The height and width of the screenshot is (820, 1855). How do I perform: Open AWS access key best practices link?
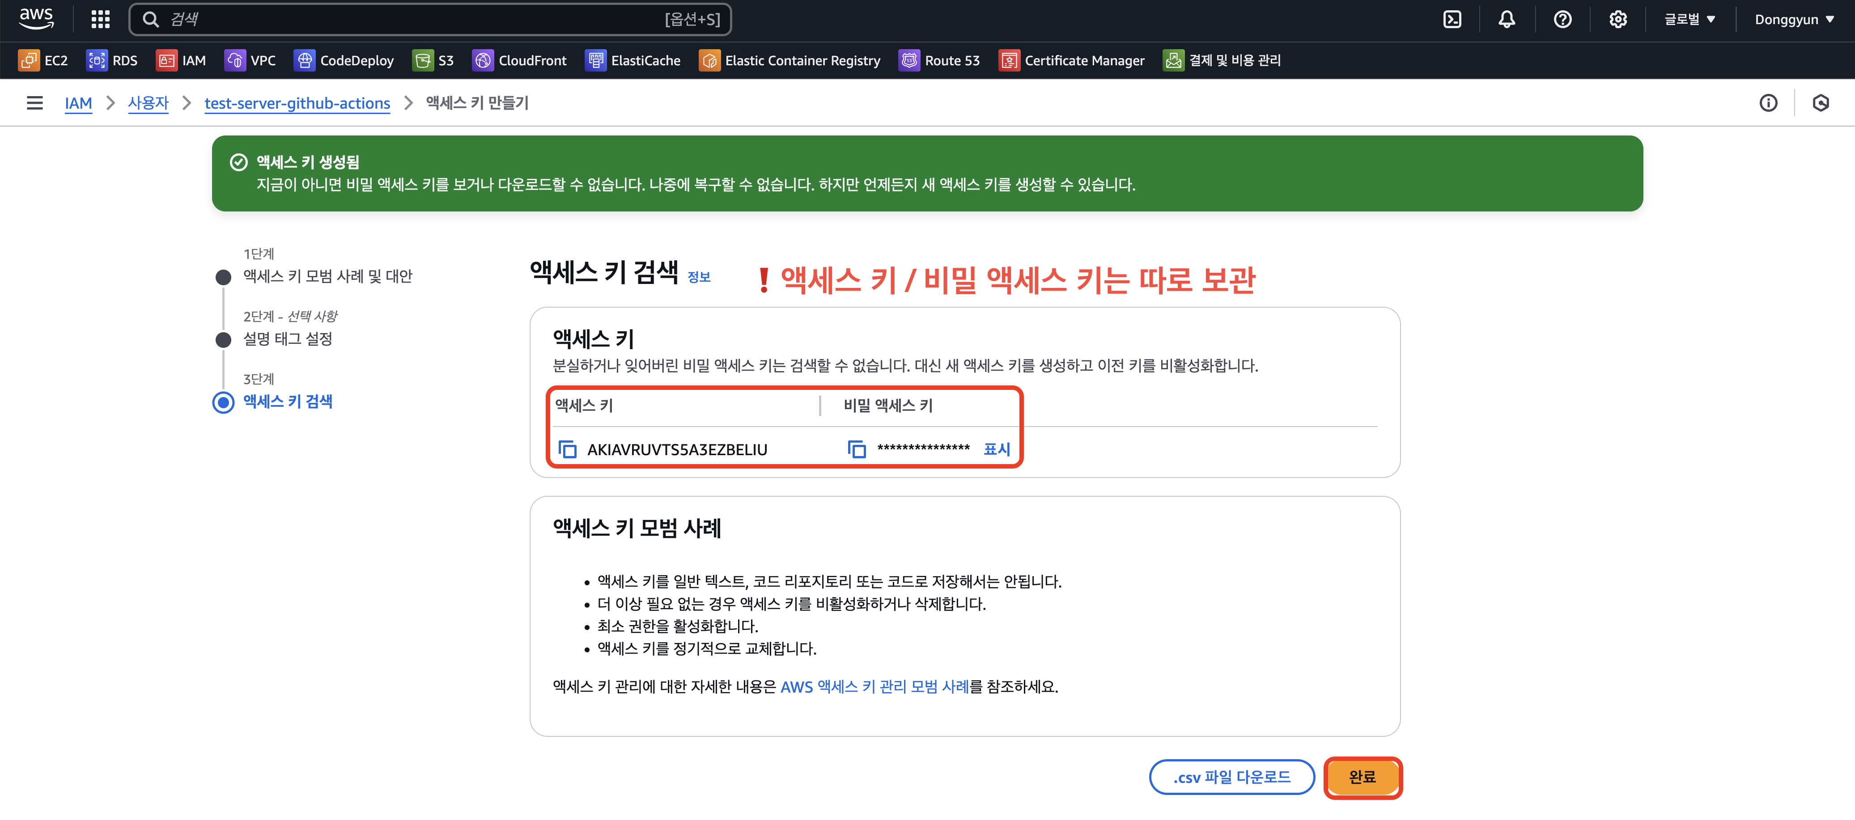[874, 687]
